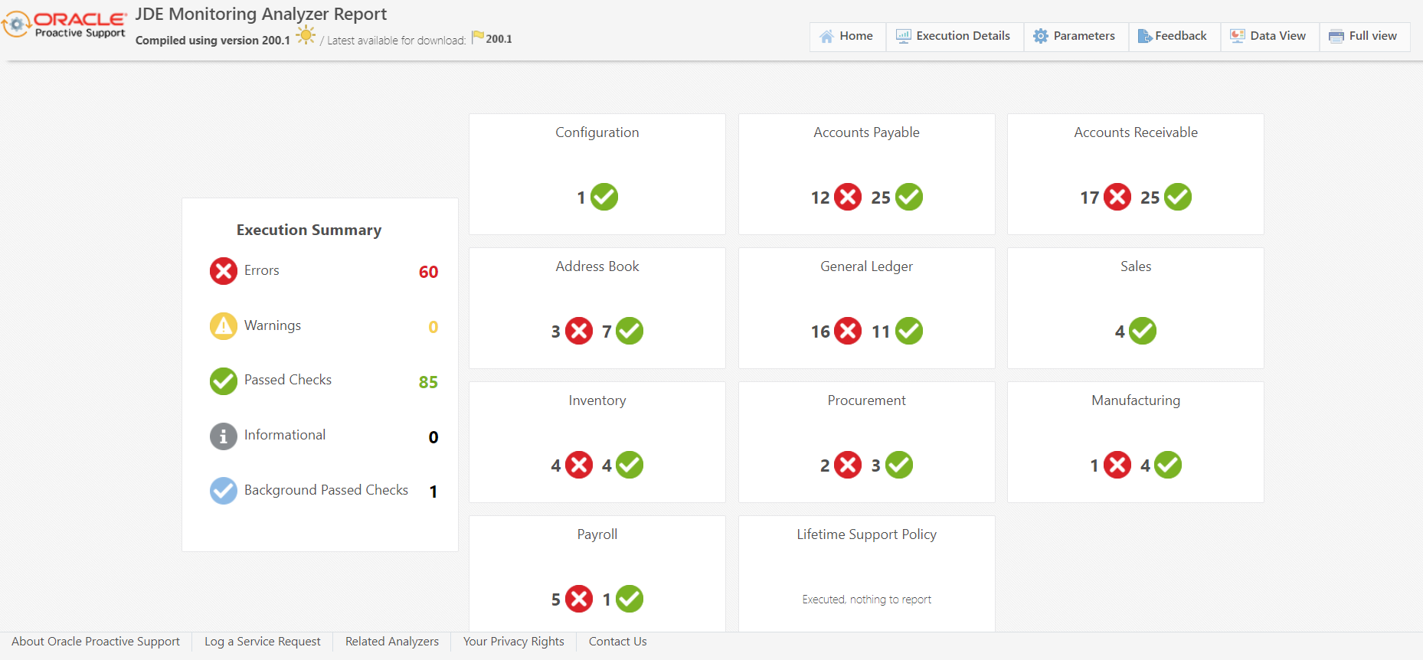Click the Sales green check icon

(x=1143, y=331)
